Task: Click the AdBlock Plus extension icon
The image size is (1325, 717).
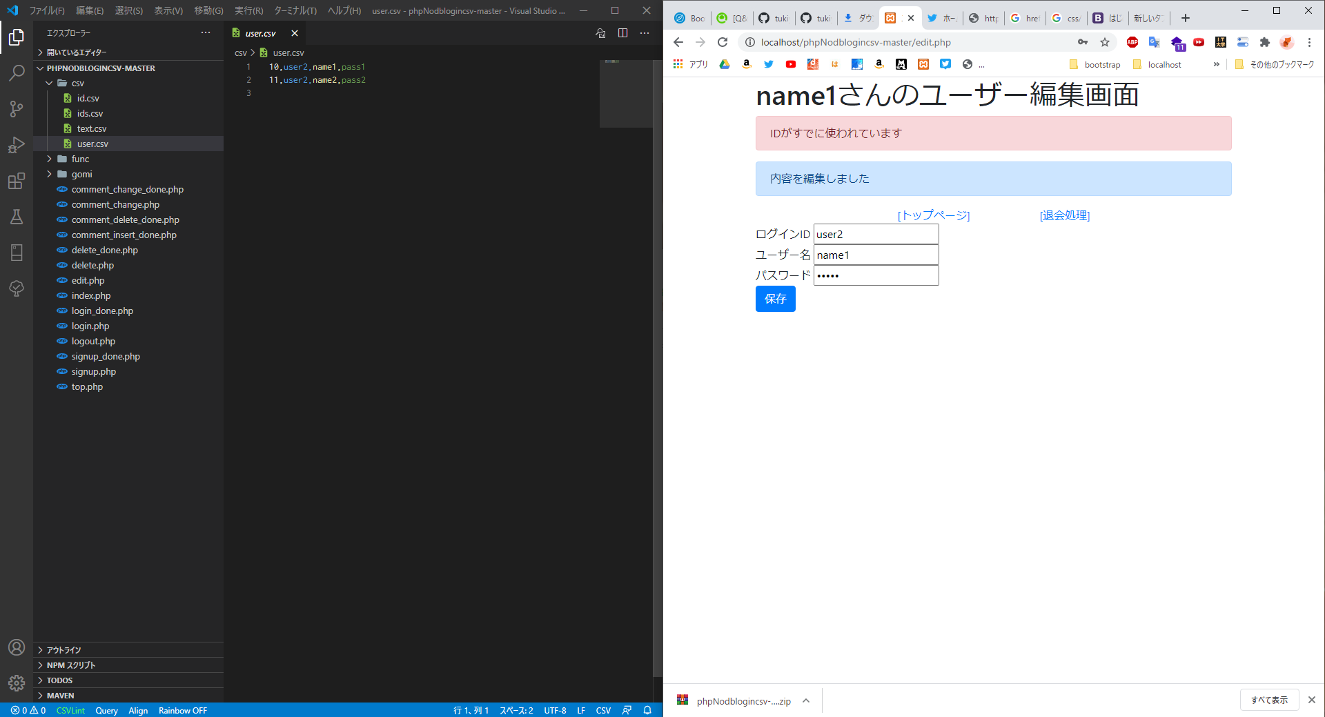Action: (1132, 42)
